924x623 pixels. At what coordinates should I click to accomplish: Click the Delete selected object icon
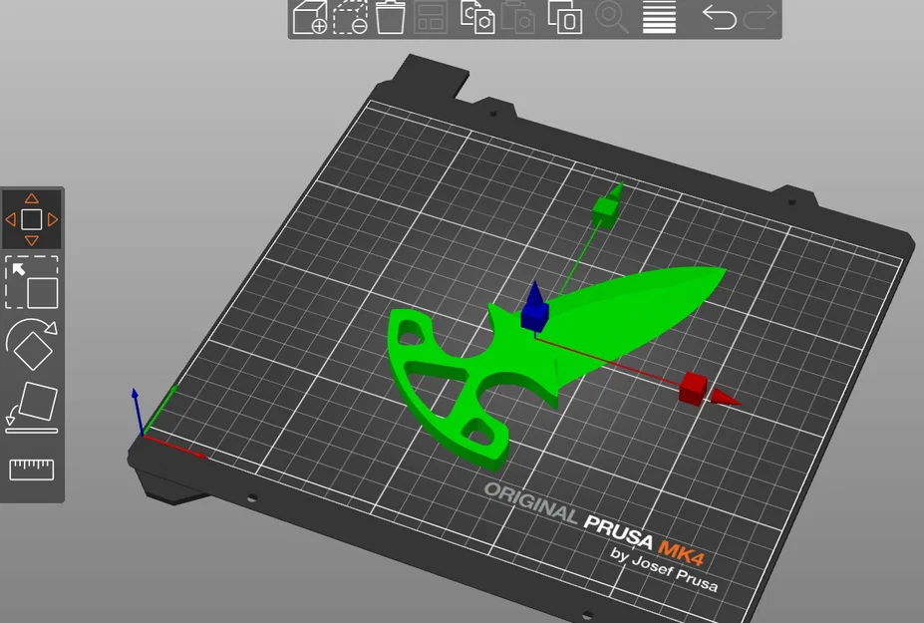[350, 17]
